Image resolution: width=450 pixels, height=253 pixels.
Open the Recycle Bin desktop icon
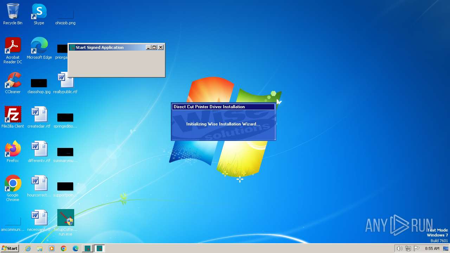point(13,14)
